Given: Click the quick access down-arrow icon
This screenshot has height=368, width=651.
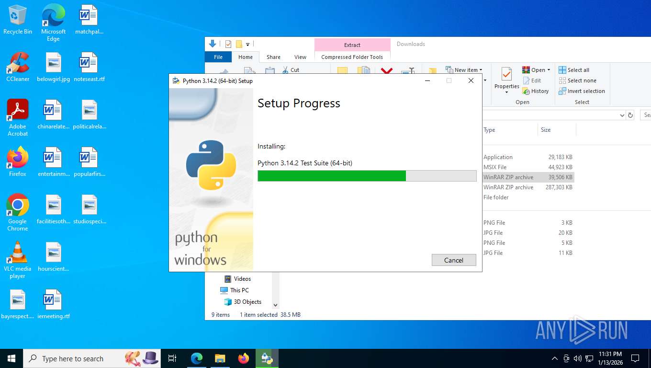Looking at the screenshot, I should 213,44.
